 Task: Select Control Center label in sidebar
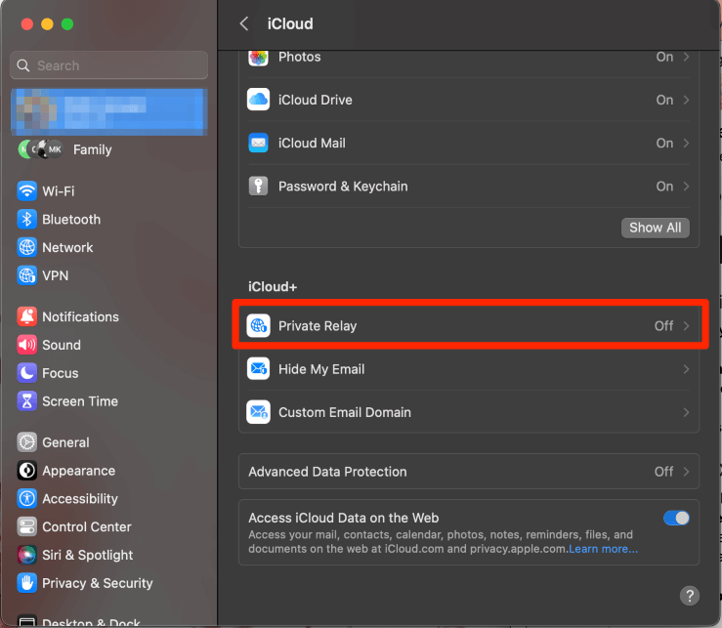pos(87,526)
